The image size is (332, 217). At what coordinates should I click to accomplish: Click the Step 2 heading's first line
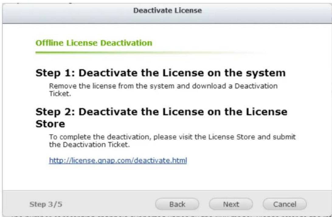(x=161, y=112)
